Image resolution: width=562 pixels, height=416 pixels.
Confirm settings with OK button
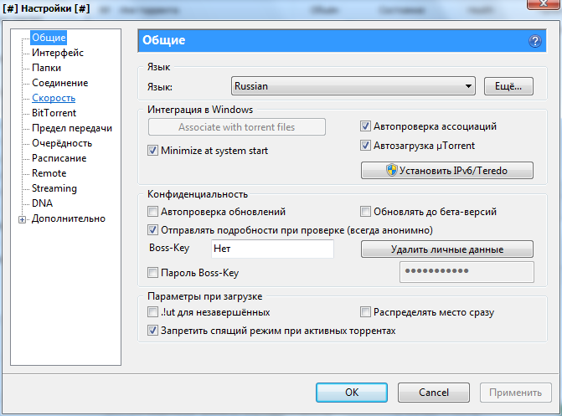pyautogui.click(x=351, y=392)
